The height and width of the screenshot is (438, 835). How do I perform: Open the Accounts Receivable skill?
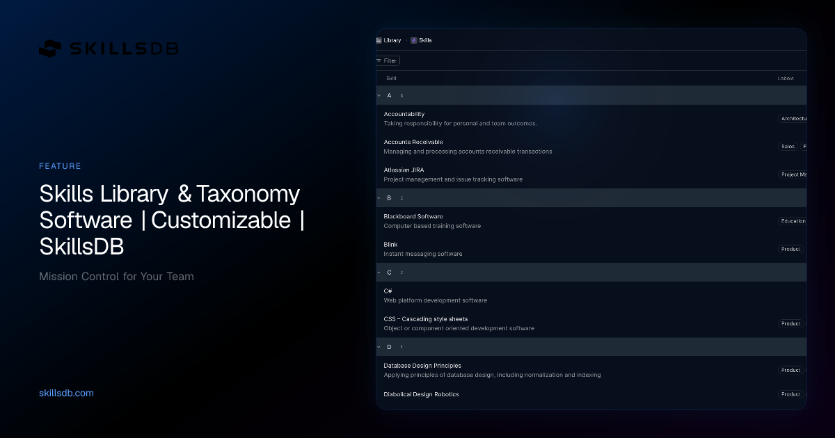tap(413, 142)
